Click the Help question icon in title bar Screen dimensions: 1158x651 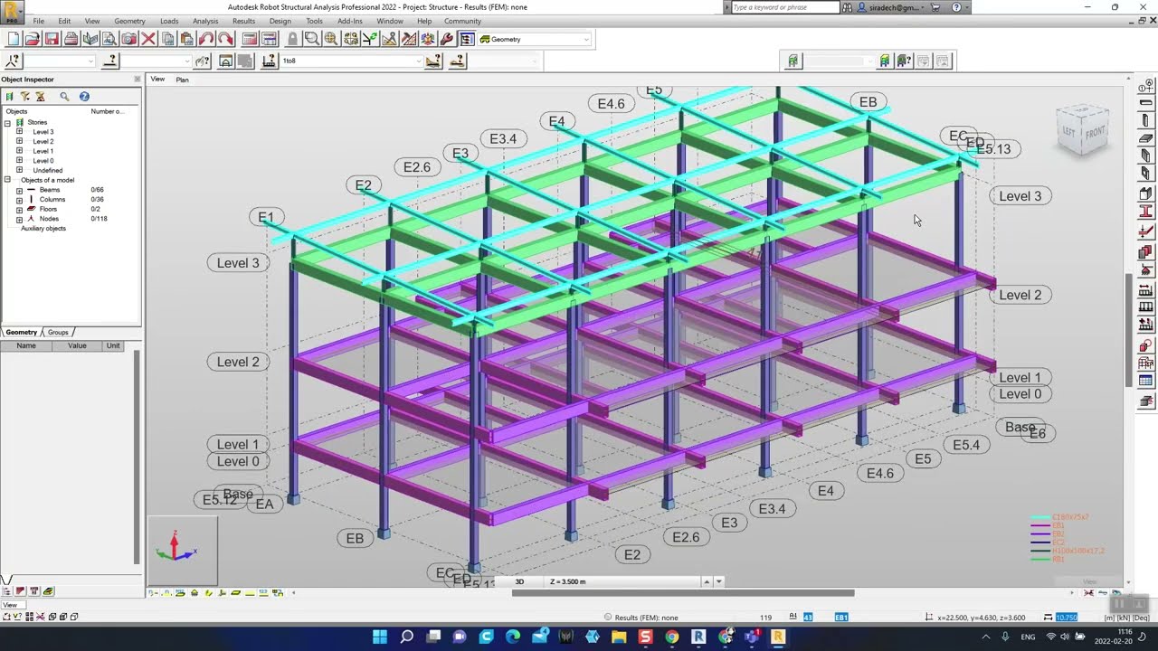pos(957,7)
